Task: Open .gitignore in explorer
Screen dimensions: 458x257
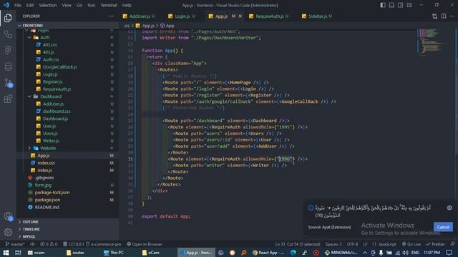Action: pos(68,178)
